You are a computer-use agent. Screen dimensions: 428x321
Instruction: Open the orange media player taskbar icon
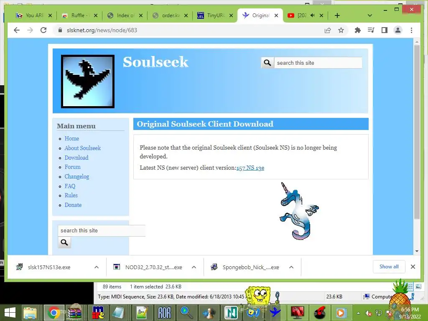(x=341, y=313)
